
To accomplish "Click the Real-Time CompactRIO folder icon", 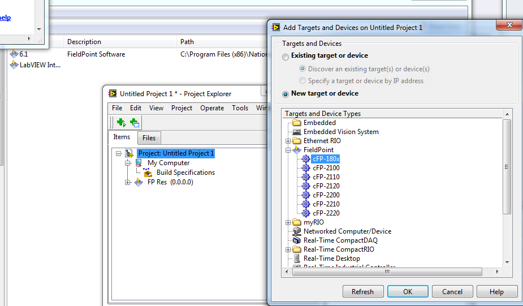I will point(296,249).
